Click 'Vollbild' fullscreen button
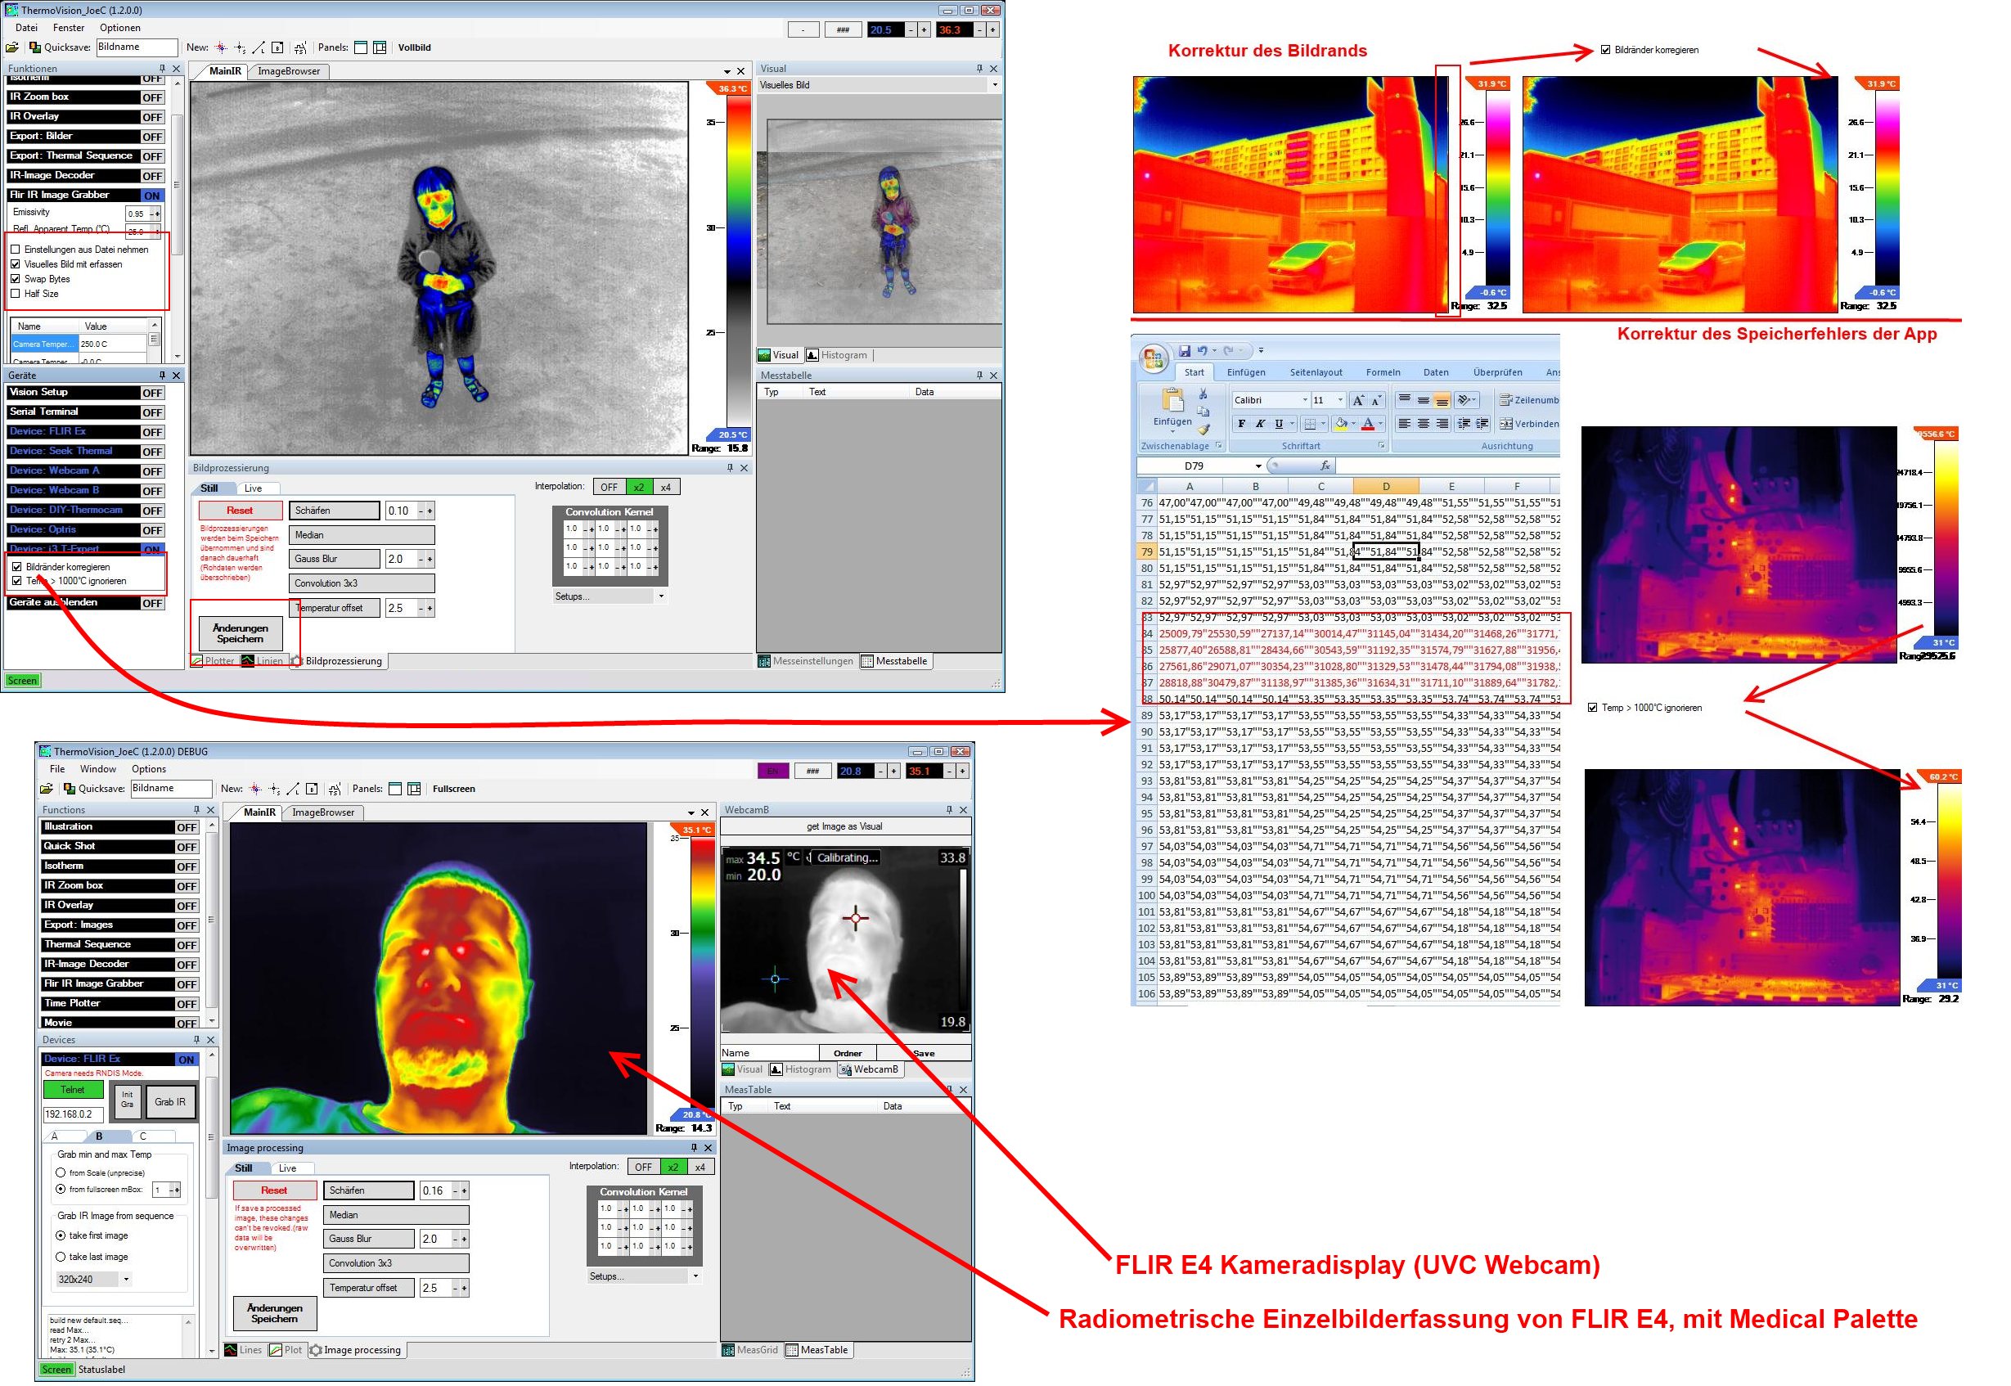 click(414, 47)
